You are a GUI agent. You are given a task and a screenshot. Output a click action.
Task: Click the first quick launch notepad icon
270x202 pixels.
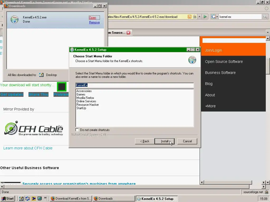pyautogui.click(x=21, y=199)
